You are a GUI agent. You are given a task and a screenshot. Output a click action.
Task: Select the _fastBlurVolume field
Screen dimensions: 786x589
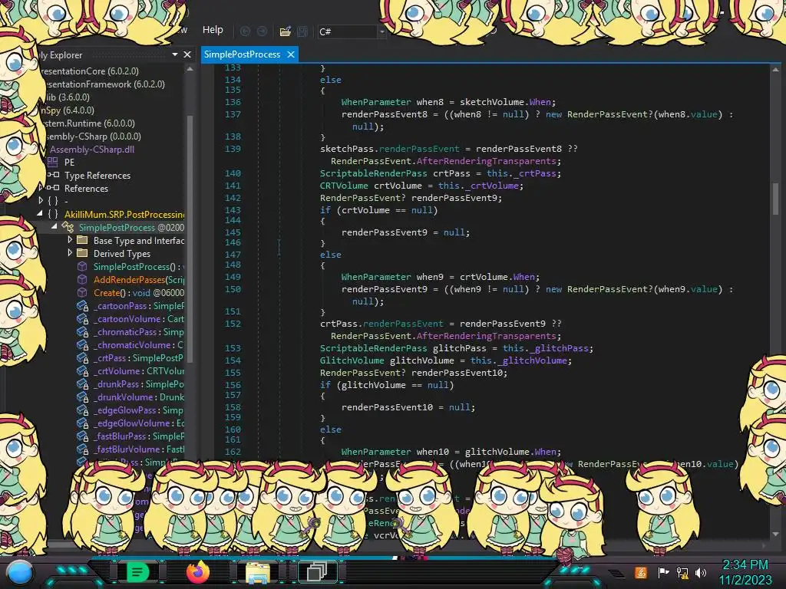click(139, 449)
